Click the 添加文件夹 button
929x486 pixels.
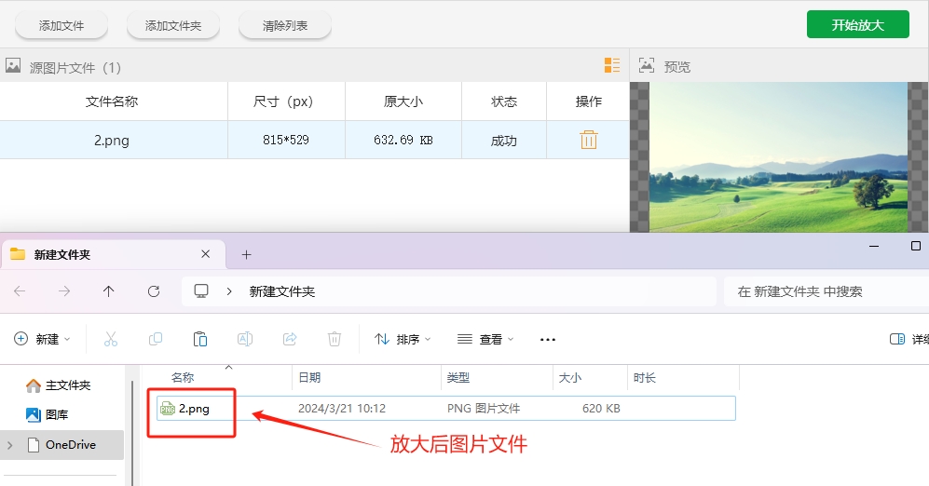pyautogui.click(x=173, y=25)
